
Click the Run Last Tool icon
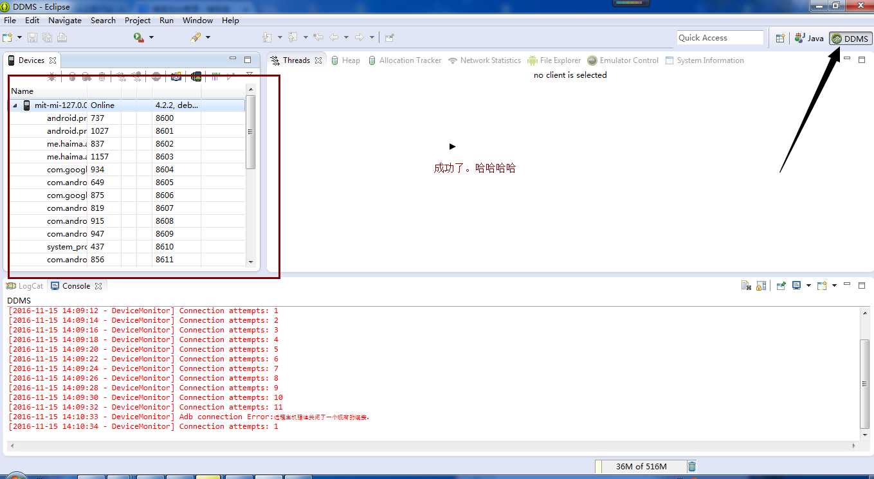point(138,38)
